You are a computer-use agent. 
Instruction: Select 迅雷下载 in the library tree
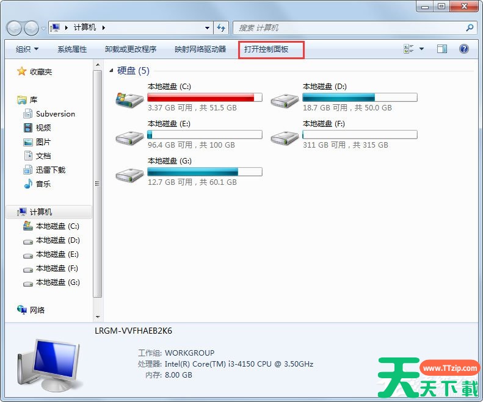pos(50,170)
